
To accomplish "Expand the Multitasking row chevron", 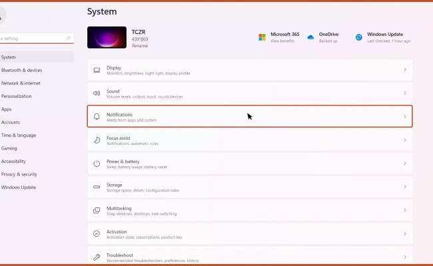I will (x=405, y=210).
